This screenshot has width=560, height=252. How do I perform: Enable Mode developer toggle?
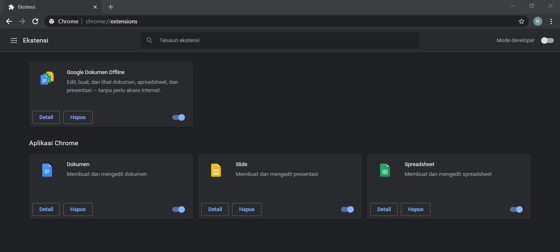point(547,40)
